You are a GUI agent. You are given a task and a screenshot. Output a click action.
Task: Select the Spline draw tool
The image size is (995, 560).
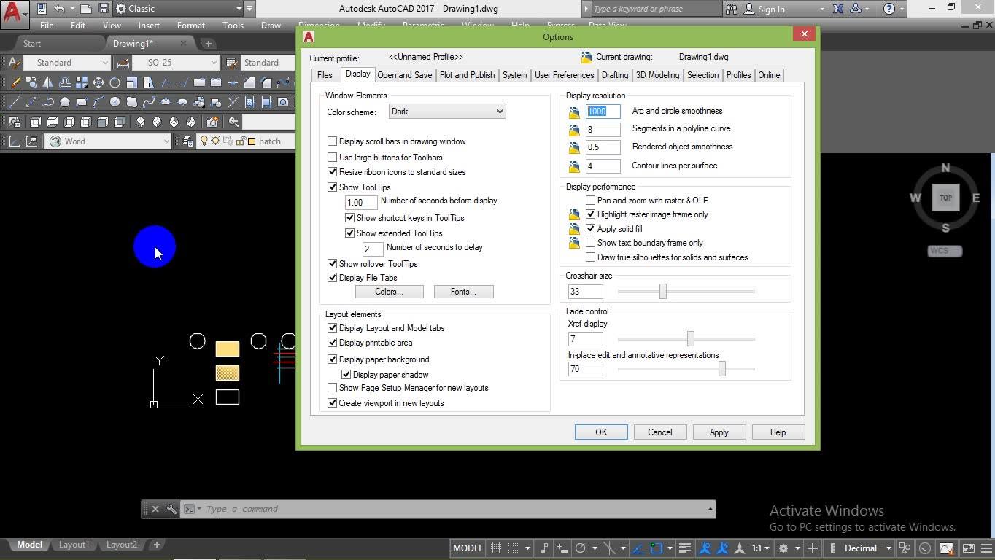tap(149, 102)
